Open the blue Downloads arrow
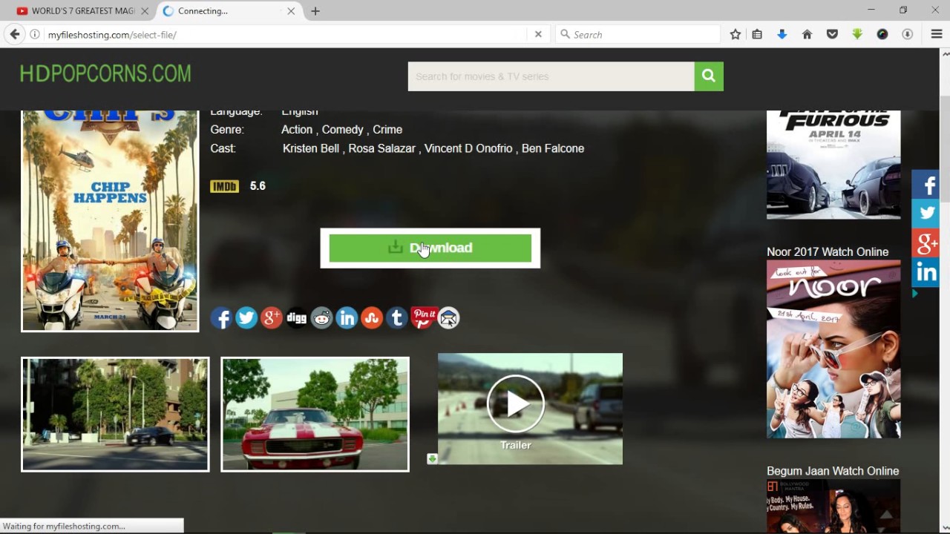 coord(782,34)
